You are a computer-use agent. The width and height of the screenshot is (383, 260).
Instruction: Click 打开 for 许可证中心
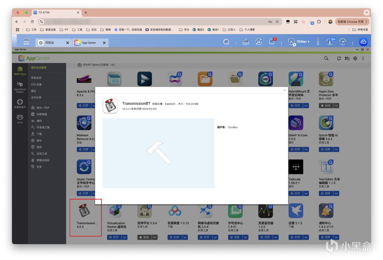pyautogui.click(x=235, y=237)
